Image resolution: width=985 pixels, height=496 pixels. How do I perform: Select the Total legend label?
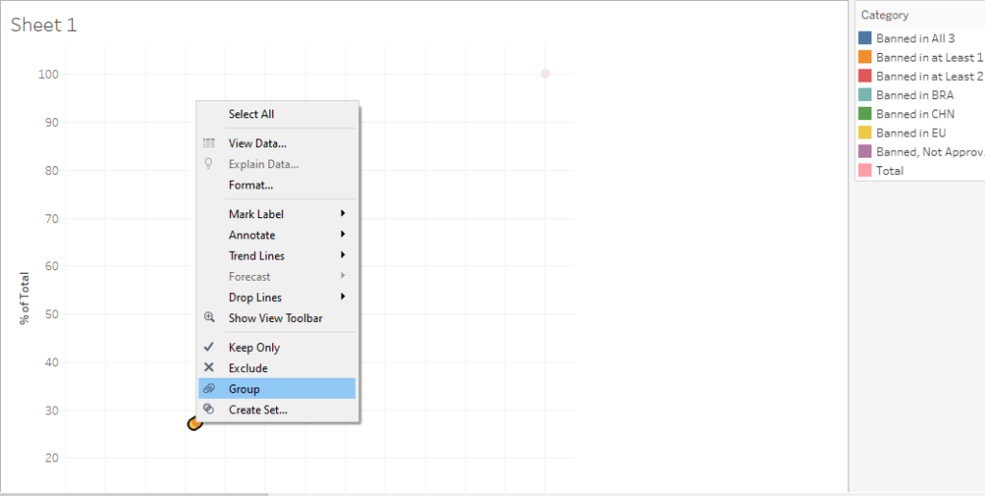click(890, 170)
